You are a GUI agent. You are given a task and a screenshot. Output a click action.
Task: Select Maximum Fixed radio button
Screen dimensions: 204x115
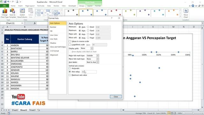pyautogui.click(x=88, y=31)
